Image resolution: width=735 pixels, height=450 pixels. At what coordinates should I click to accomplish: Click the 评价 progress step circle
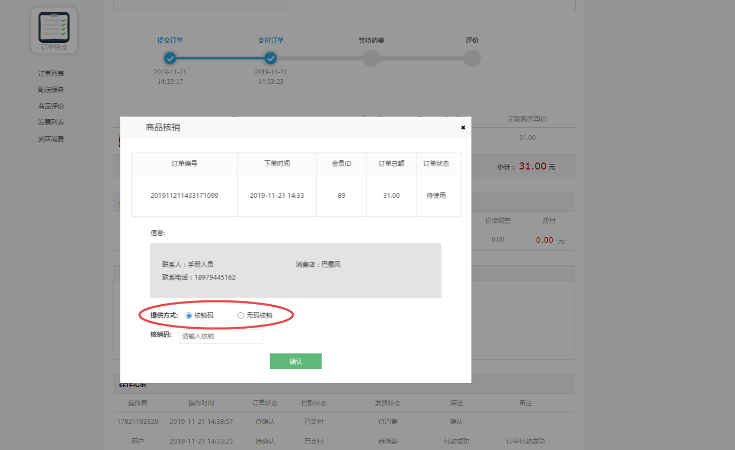(x=472, y=58)
